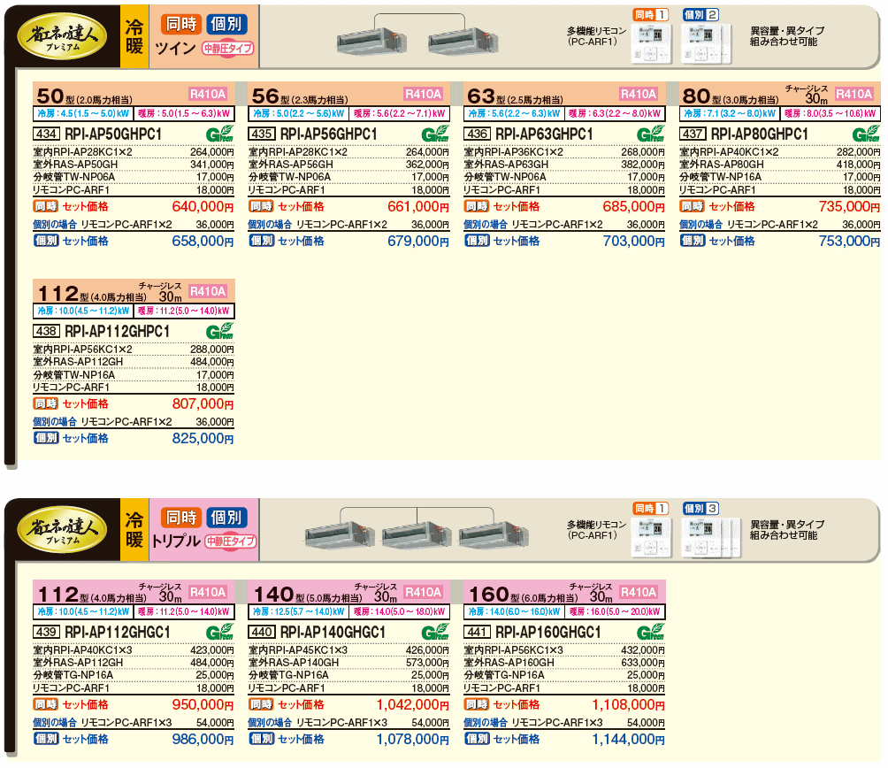
Task: Click the R410A badge on the 140型 header
Action: [423, 592]
